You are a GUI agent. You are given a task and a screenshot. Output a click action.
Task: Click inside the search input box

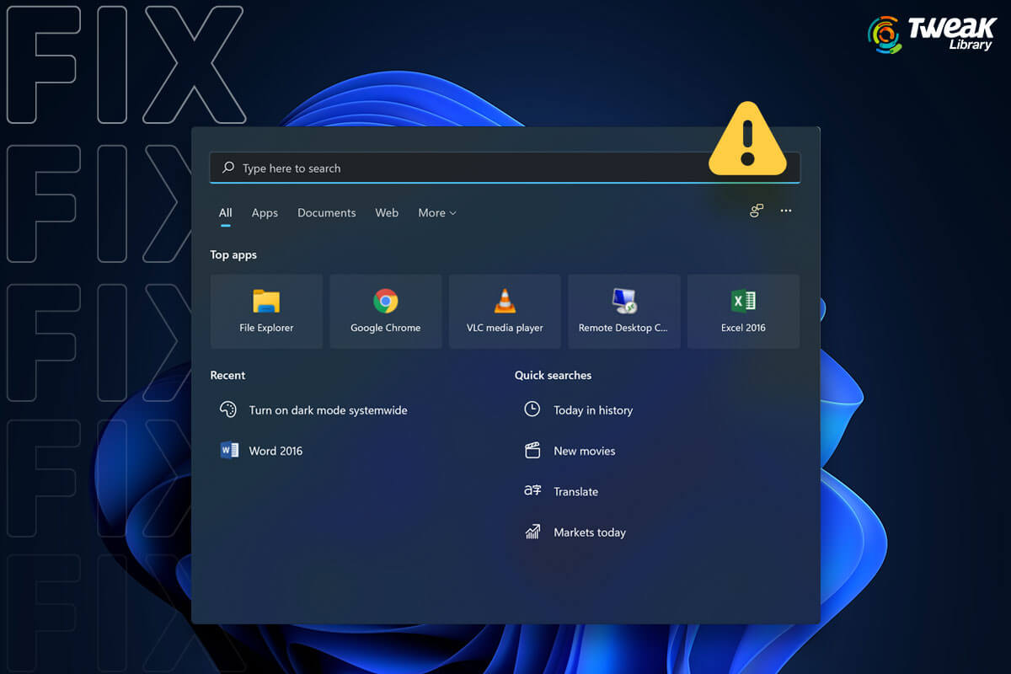click(505, 167)
